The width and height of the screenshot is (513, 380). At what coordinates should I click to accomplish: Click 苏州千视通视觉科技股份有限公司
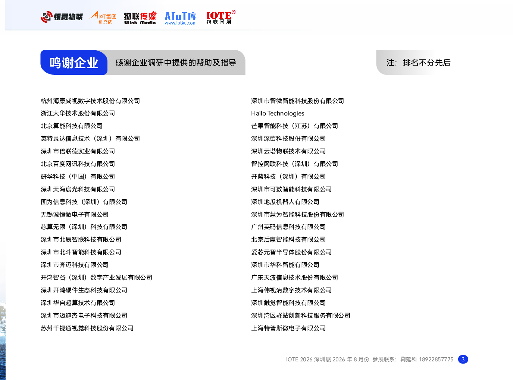[87, 328]
